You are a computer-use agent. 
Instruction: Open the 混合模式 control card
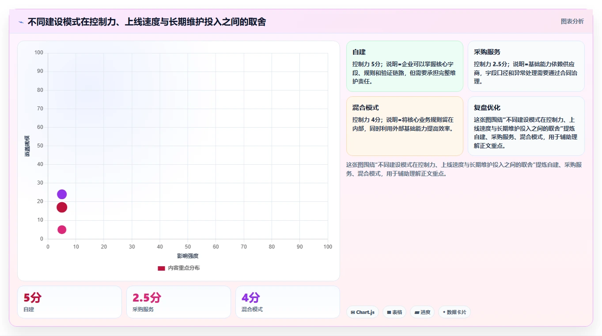(x=405, y=126)
